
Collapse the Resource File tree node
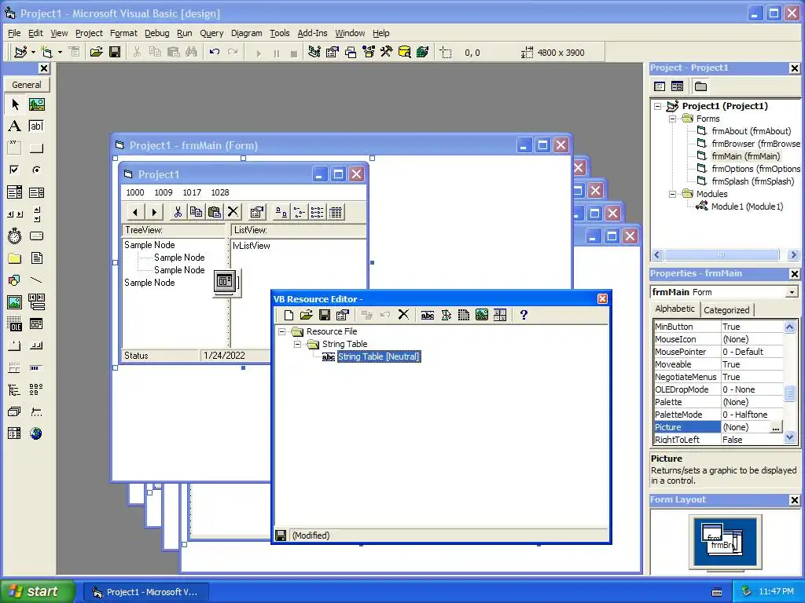click(x=282, y=332)
